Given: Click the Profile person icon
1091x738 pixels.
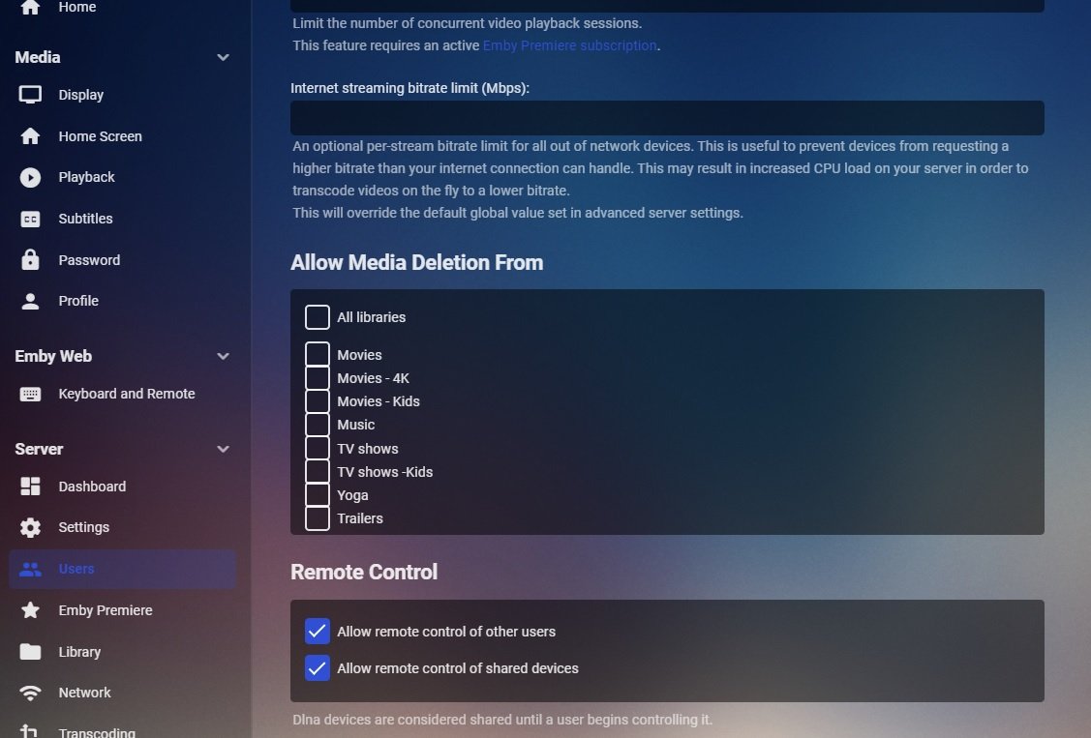Looking at the screenshot, I should pyautogui.click(x=31, y=301).
